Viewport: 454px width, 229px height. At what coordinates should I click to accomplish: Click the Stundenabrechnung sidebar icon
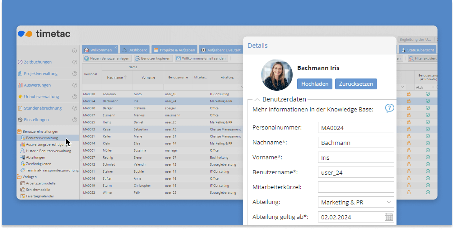tap(20, 108)
